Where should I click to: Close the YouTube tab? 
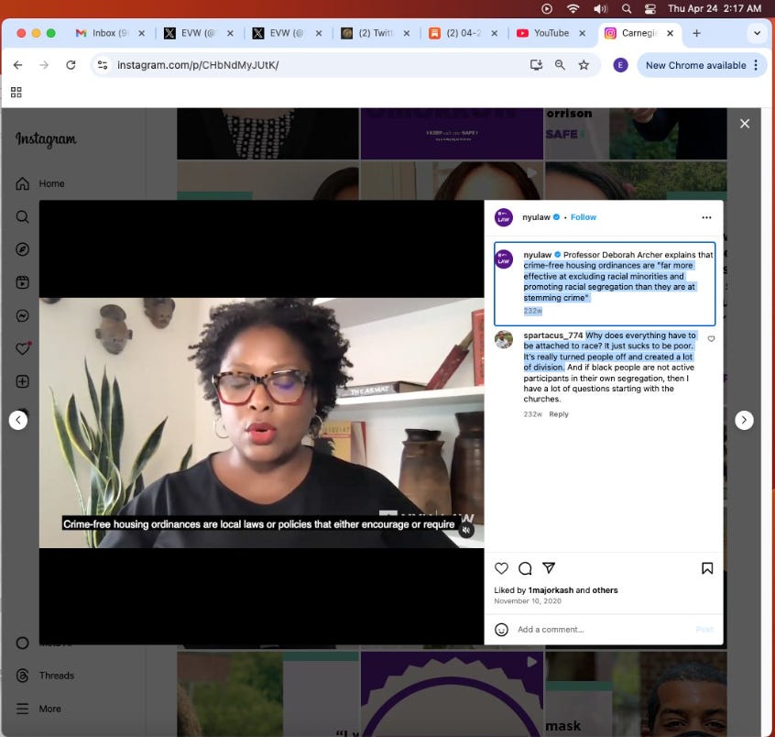583,33
